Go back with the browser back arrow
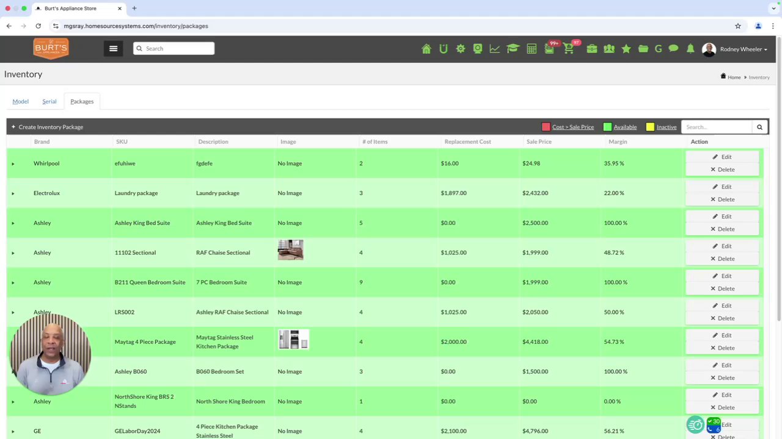 click(x=9, y=26)
